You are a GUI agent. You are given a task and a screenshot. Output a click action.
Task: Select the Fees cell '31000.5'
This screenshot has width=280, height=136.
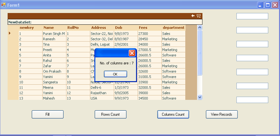point(150,77)
